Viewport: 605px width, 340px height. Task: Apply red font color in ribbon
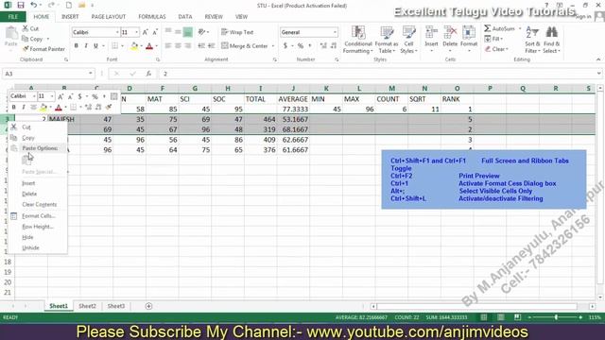(149, 46)
